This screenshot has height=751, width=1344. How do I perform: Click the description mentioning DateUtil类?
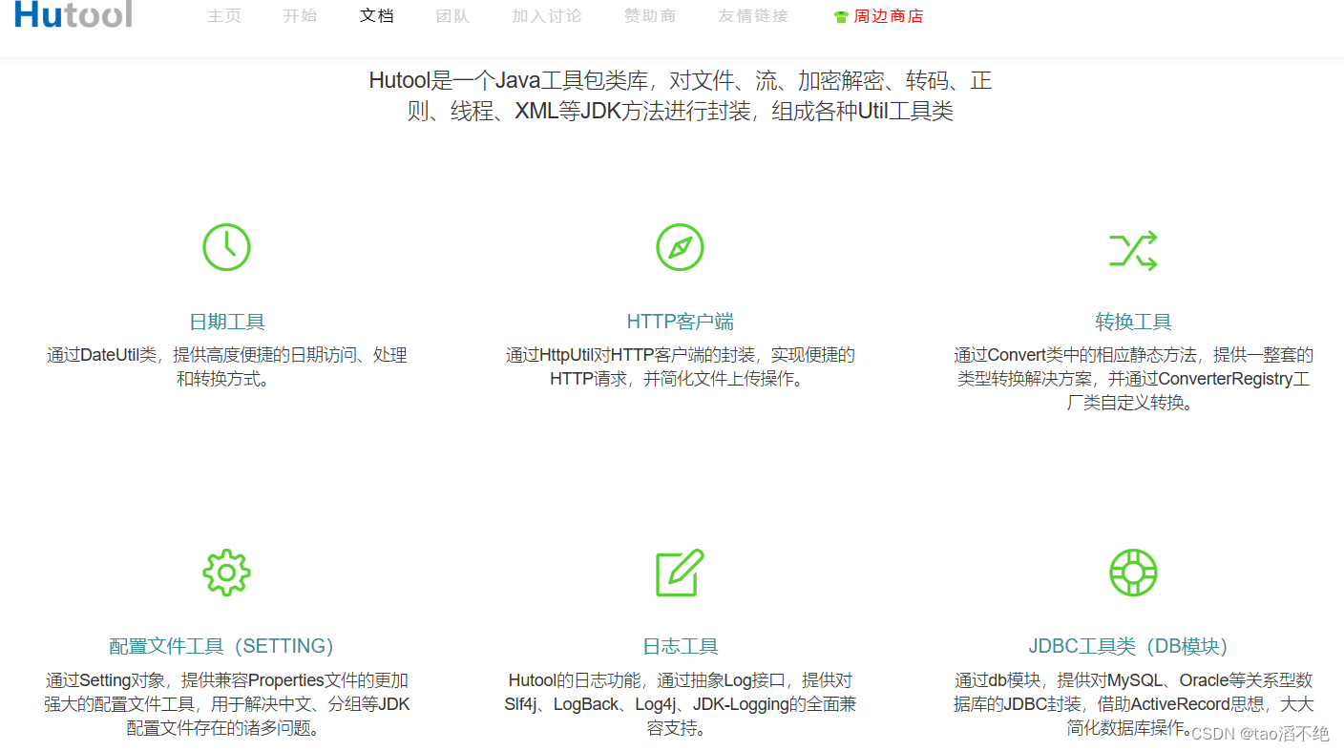[227, 366]
